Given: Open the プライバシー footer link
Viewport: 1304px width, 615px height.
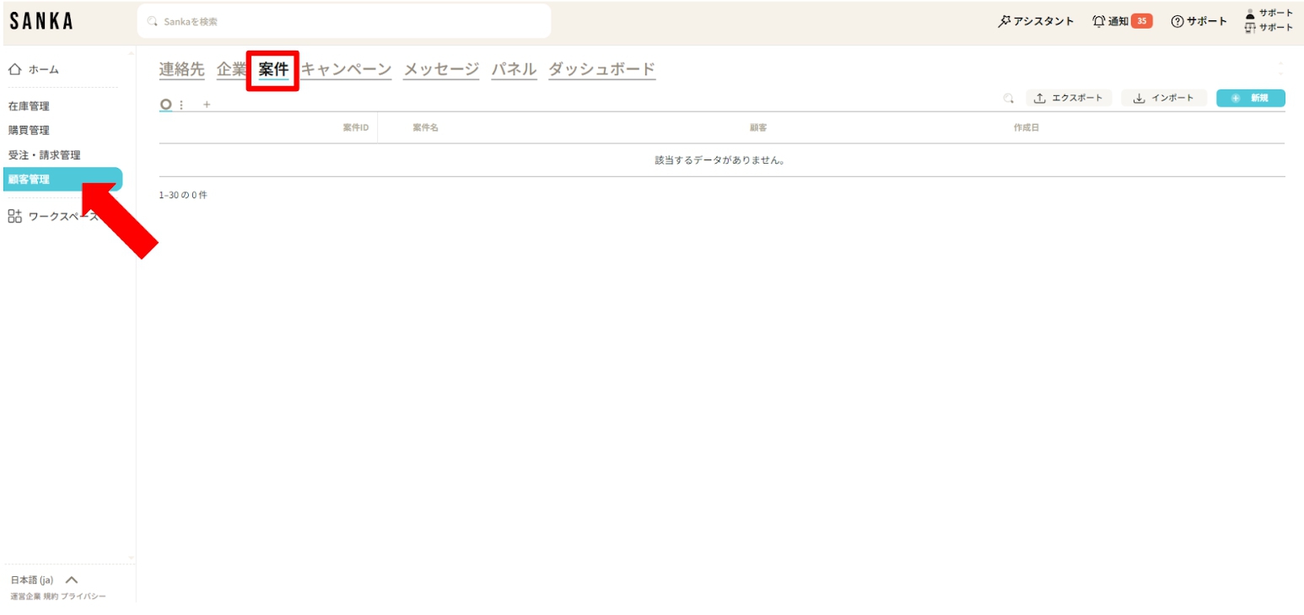Looking at the screenshot, I should [x=84, y=596].
